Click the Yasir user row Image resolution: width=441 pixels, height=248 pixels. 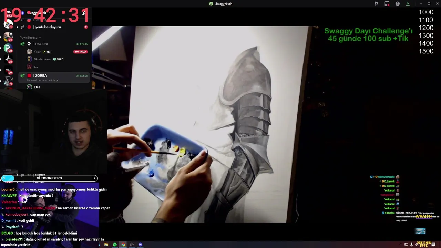(57, 52)
